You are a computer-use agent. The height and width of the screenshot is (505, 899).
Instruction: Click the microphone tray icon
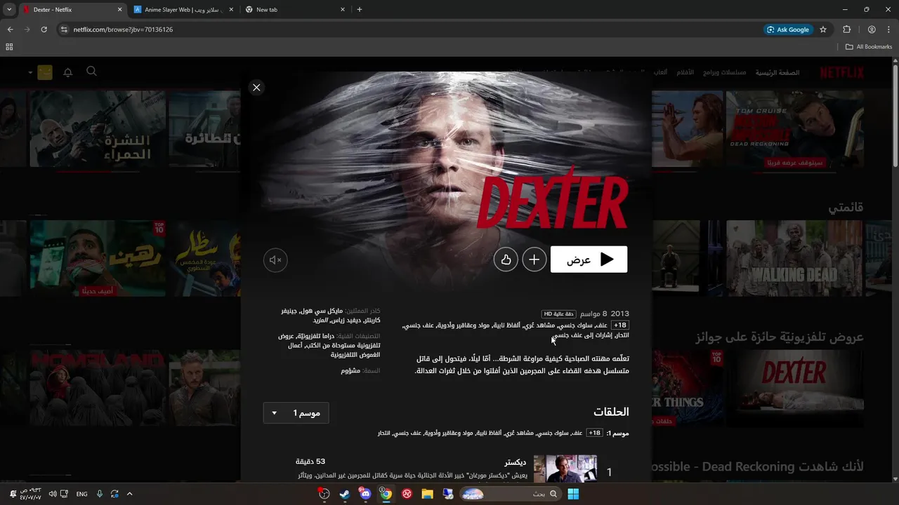pos(99,494)
